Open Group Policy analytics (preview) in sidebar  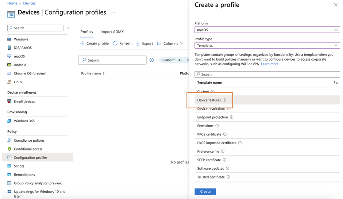[x=38, y=183]
